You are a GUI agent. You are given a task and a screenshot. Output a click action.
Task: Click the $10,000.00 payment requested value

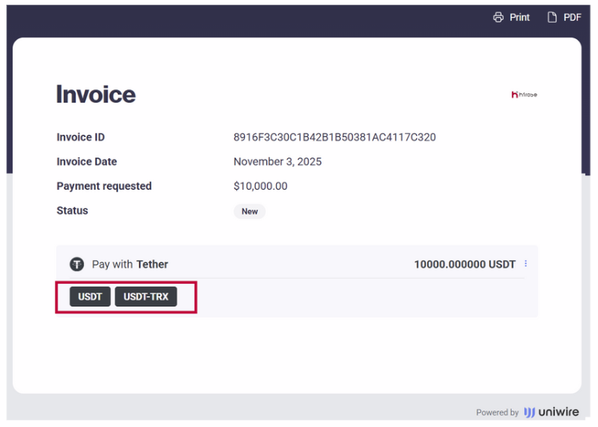click(x=261, y=186)
